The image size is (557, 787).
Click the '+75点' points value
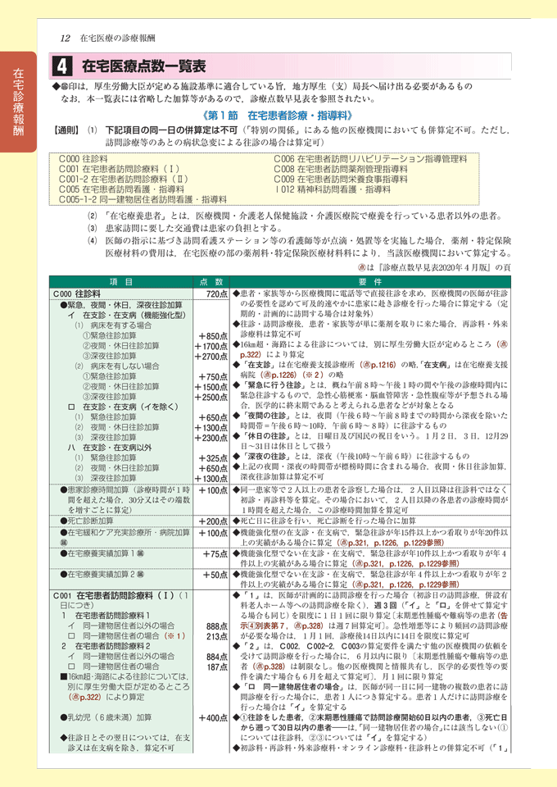click(215, 554)
